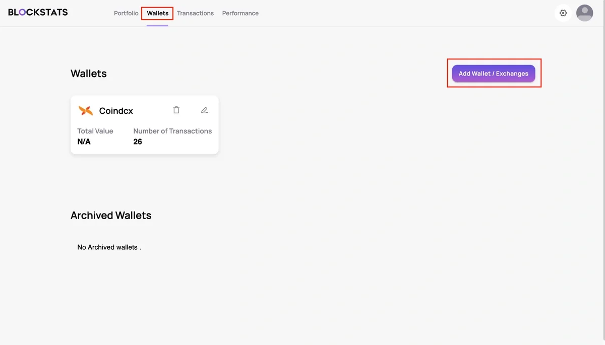Click the rename pen icon beside the trash

pyautogui.click(x=204, y=109)
